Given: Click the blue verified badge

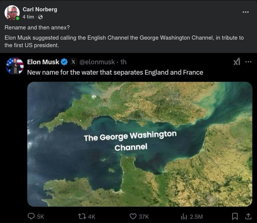Looking at the screenshot, I should (64, 62).
